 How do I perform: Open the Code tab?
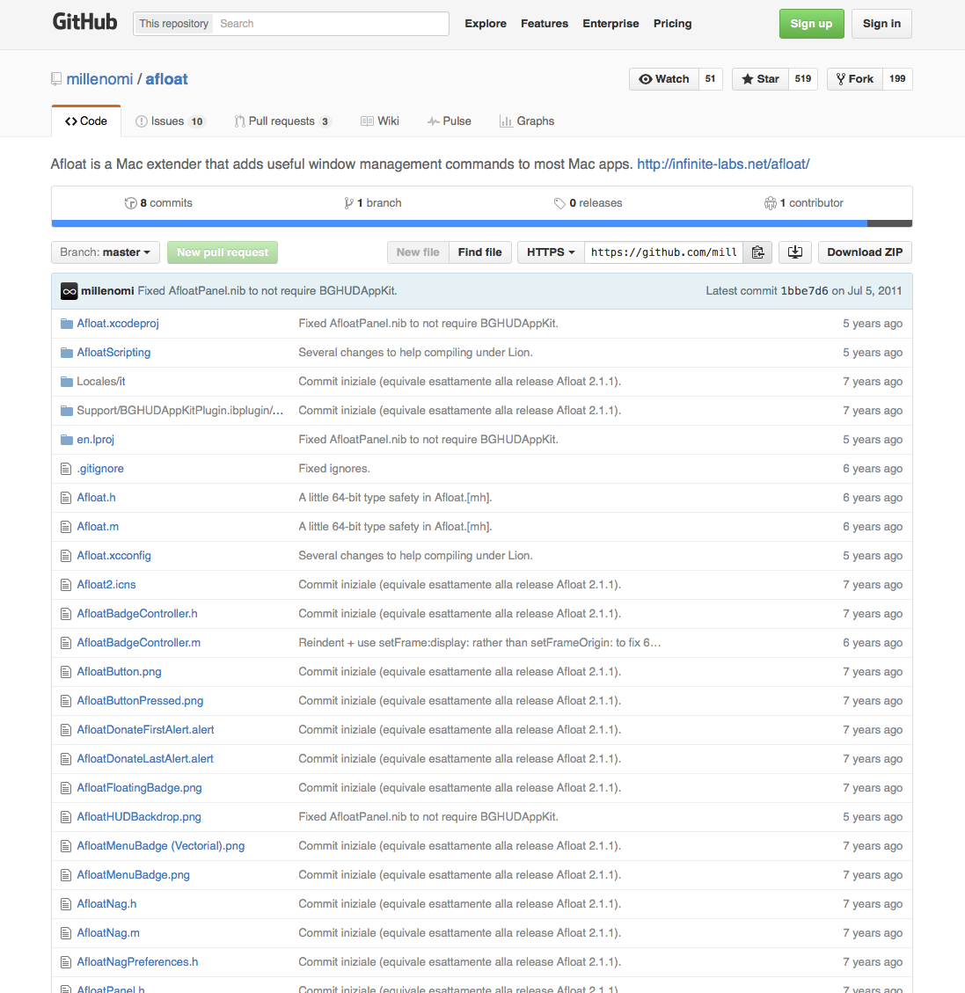tap(86, 121)
